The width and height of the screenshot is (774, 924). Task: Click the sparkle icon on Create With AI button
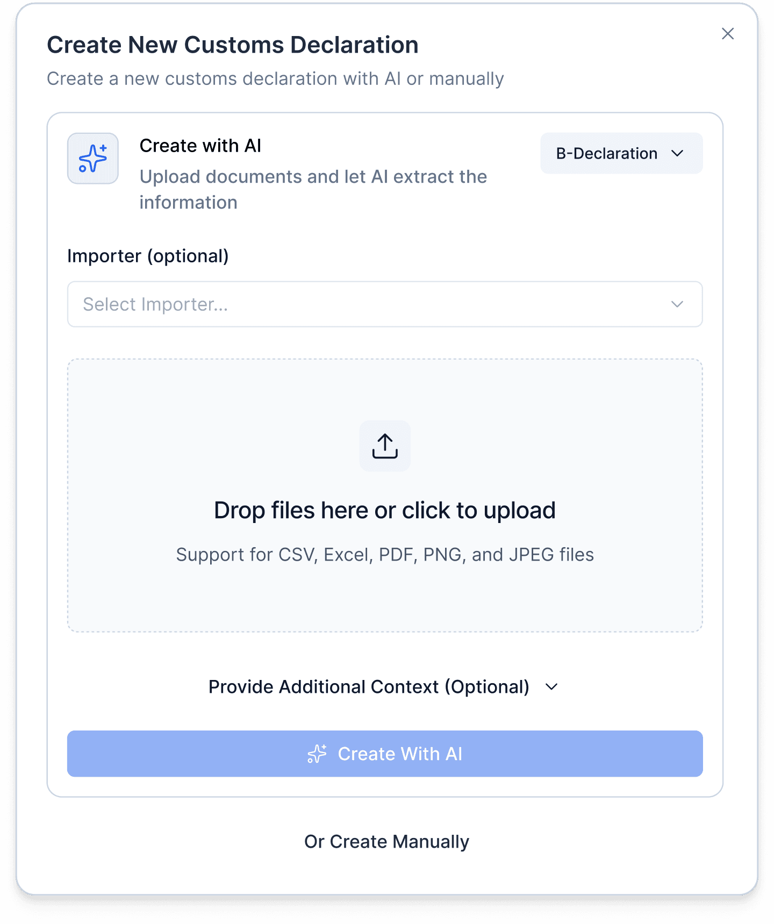[317, 754]
